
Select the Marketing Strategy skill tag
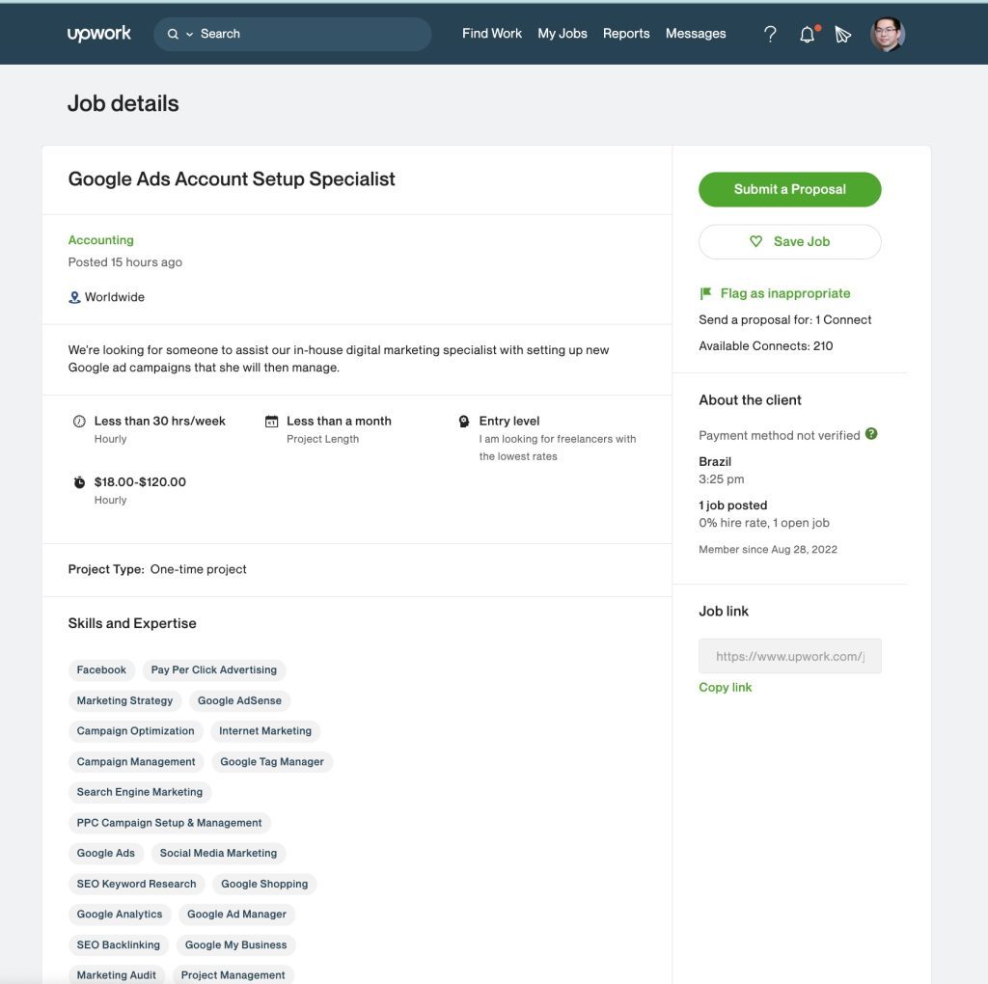pyautogui.click(x=124, y=700)
